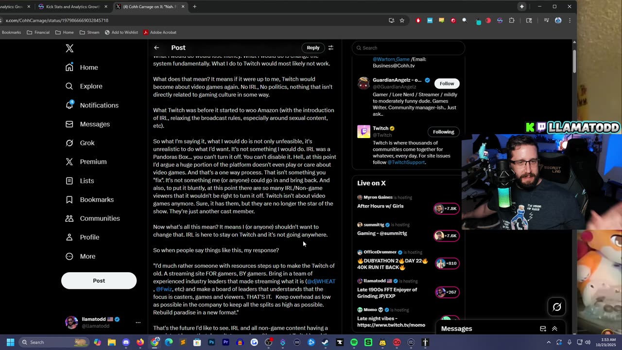
Task: Open File Explorer from the taskbar
Action: (x=112, y=342)
